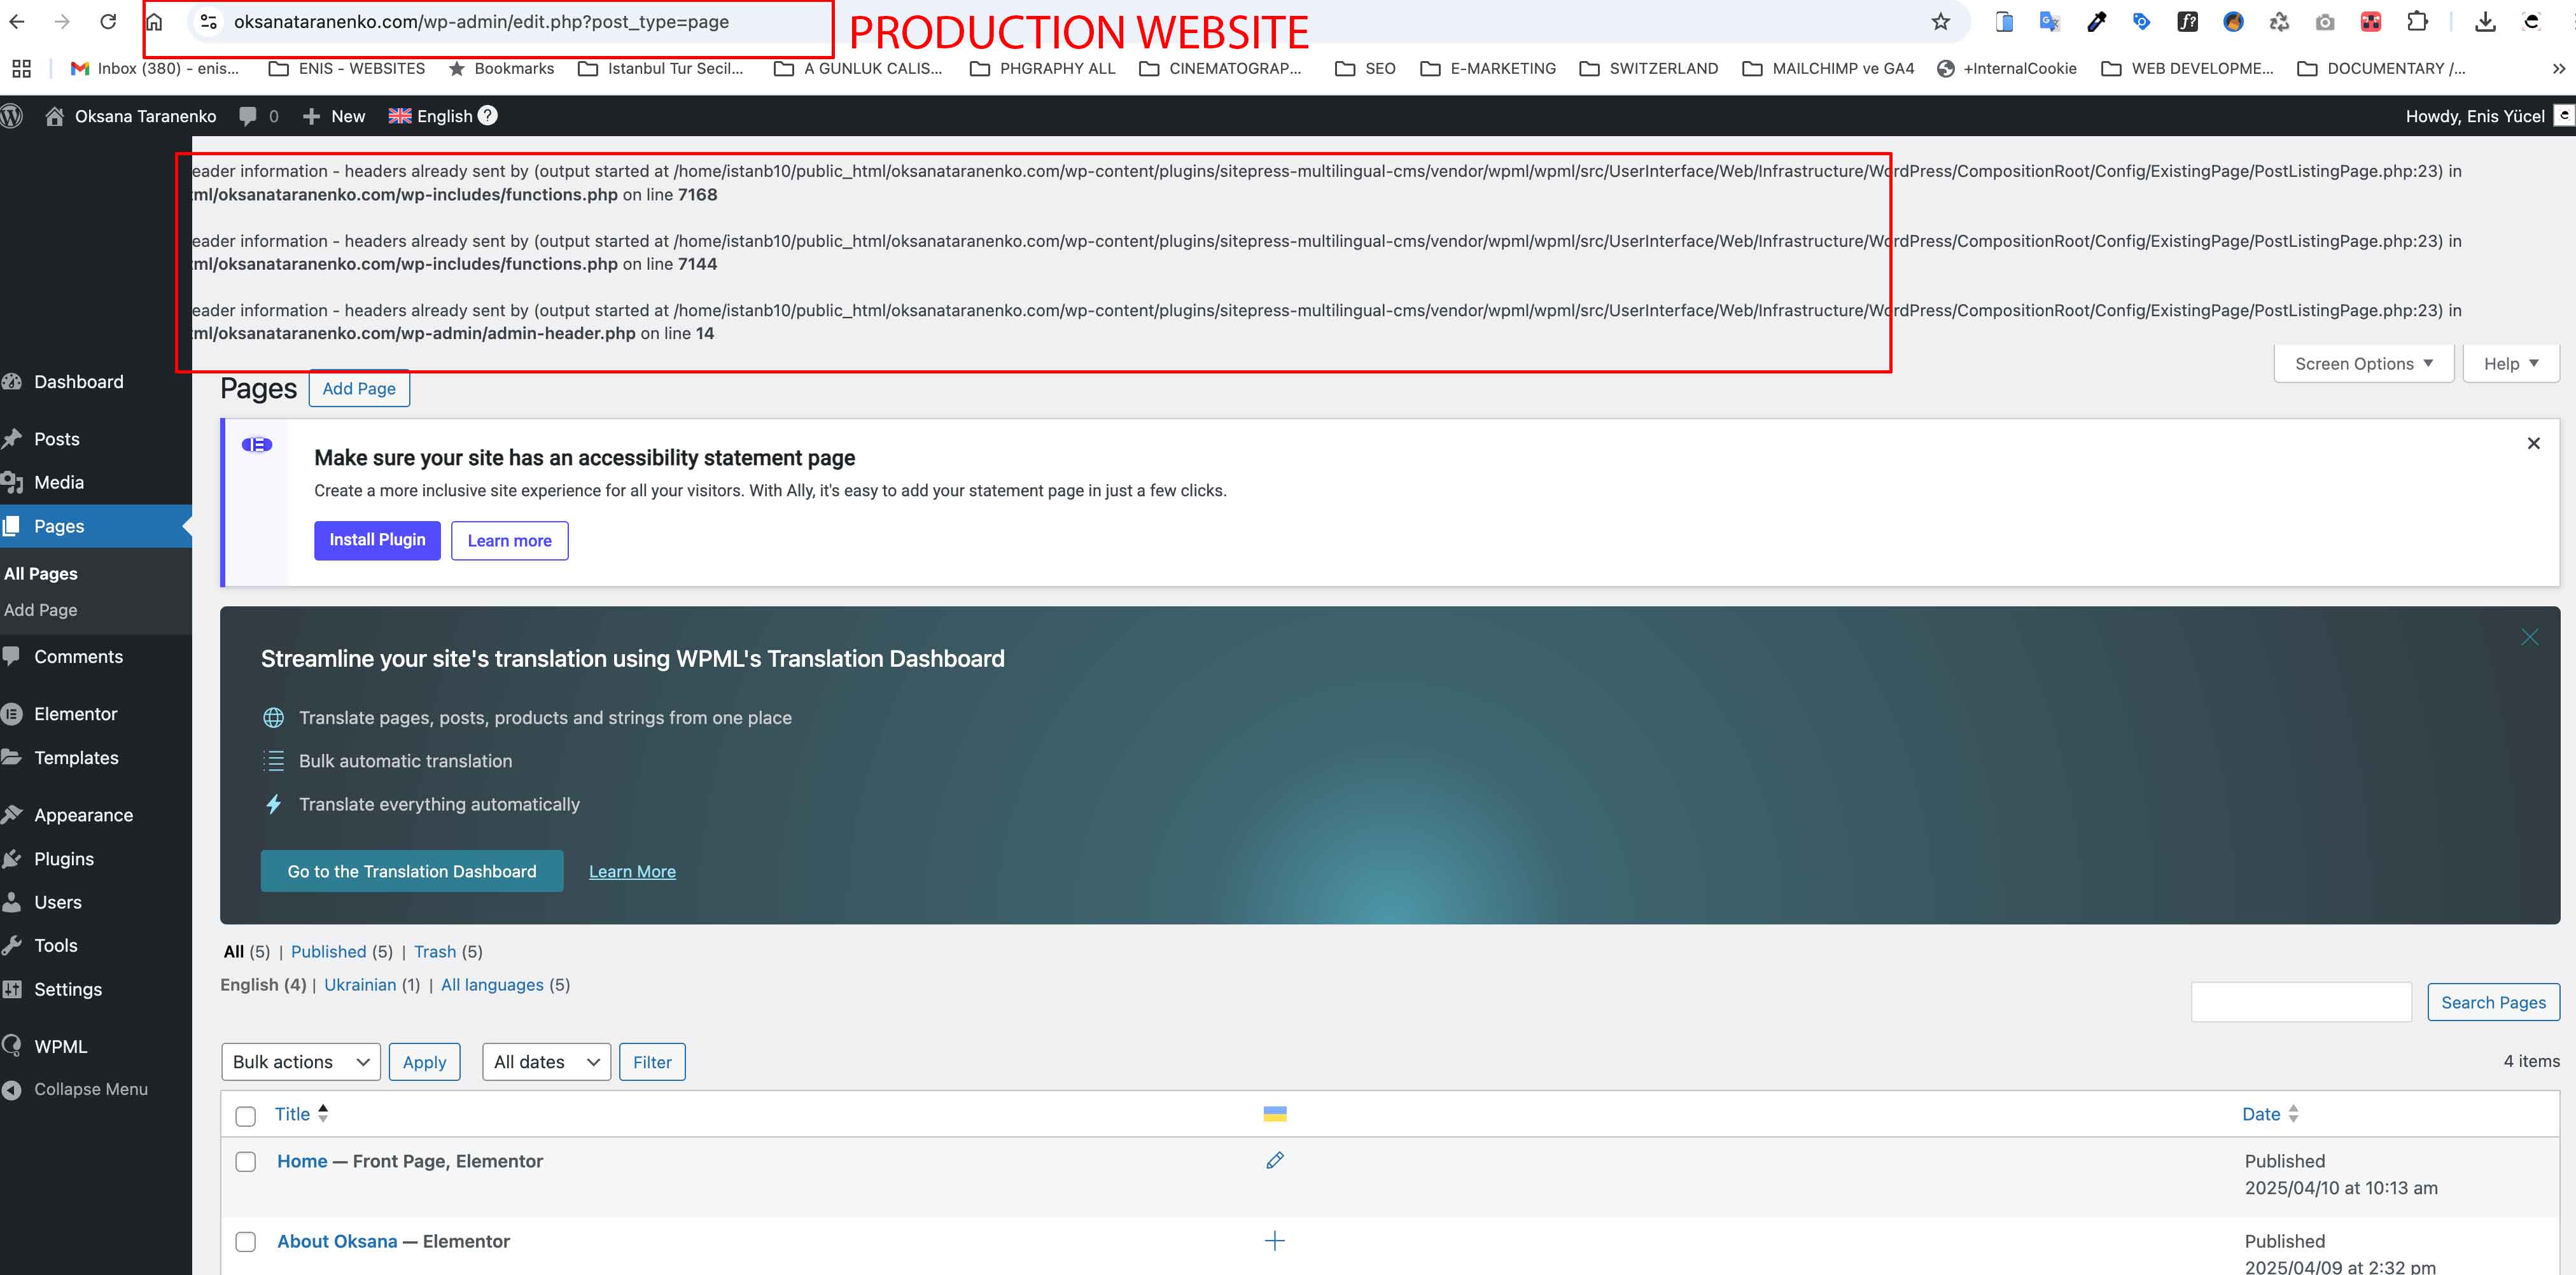
Task: Bookmark this page with the star icon
Action: [1940, 21]
